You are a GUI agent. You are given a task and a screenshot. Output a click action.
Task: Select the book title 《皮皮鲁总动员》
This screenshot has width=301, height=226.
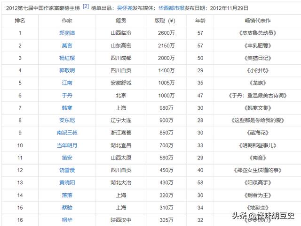tap(258, 33)
